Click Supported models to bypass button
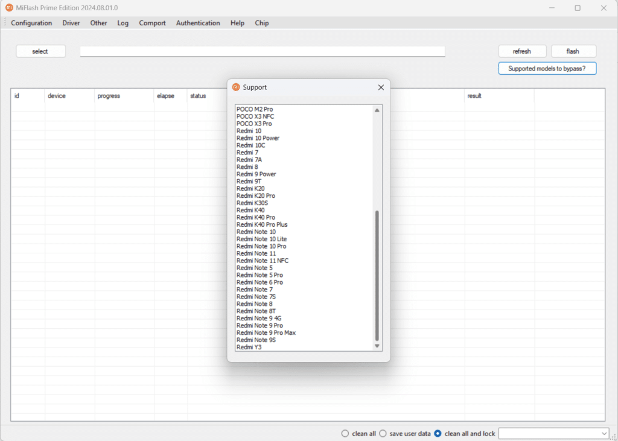The image size is (618, 441). click(547, 68)
